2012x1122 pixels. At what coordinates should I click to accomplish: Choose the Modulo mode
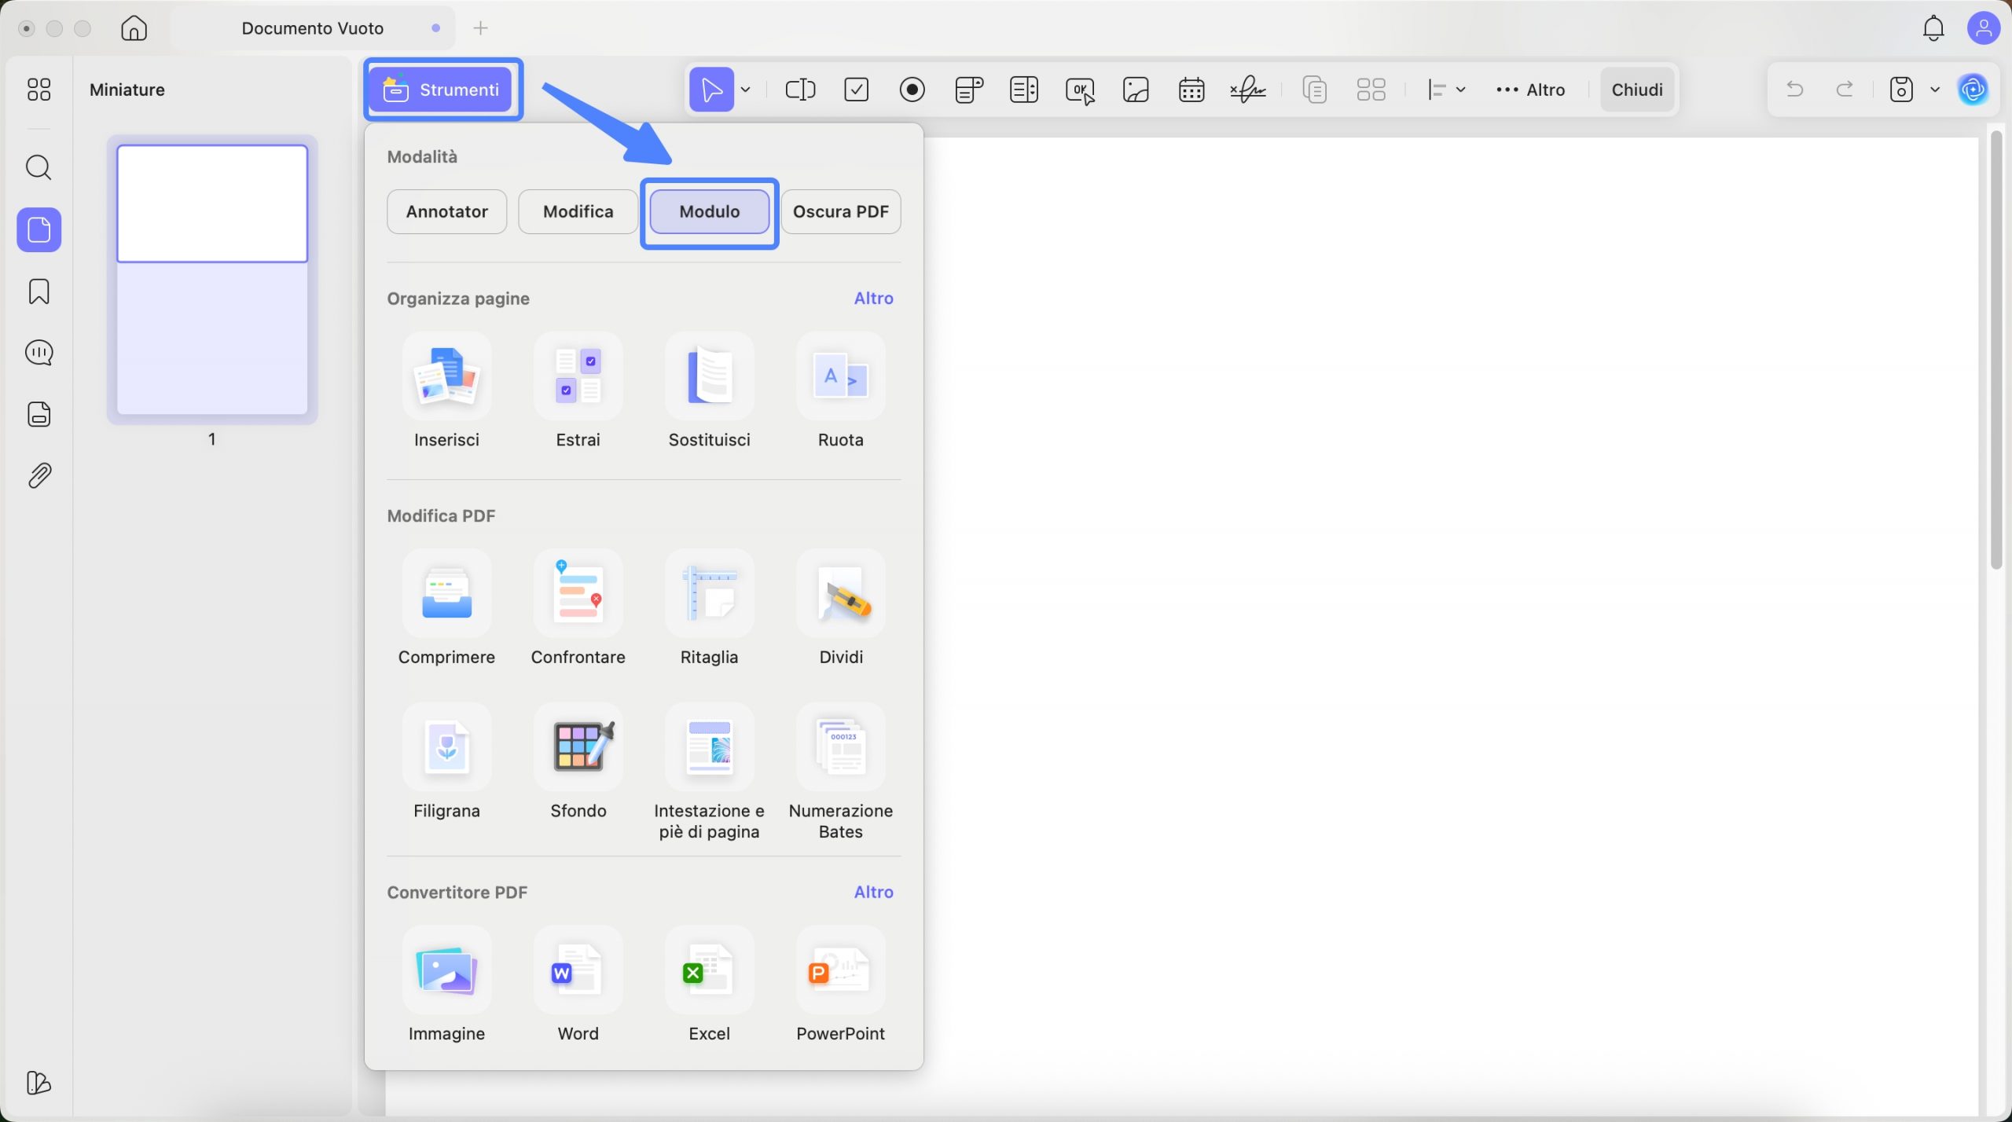point(709,211)
